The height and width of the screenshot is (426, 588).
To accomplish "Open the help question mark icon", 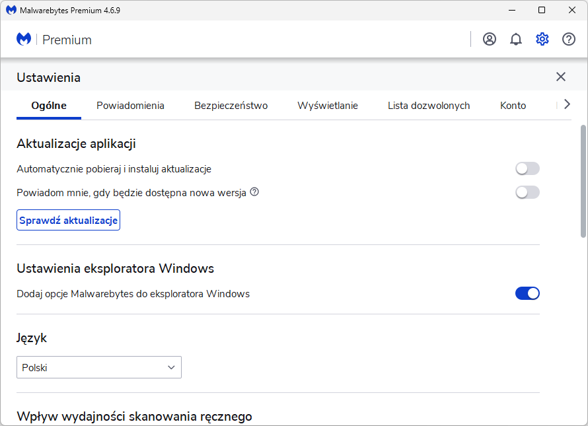I will pos(568,39).
